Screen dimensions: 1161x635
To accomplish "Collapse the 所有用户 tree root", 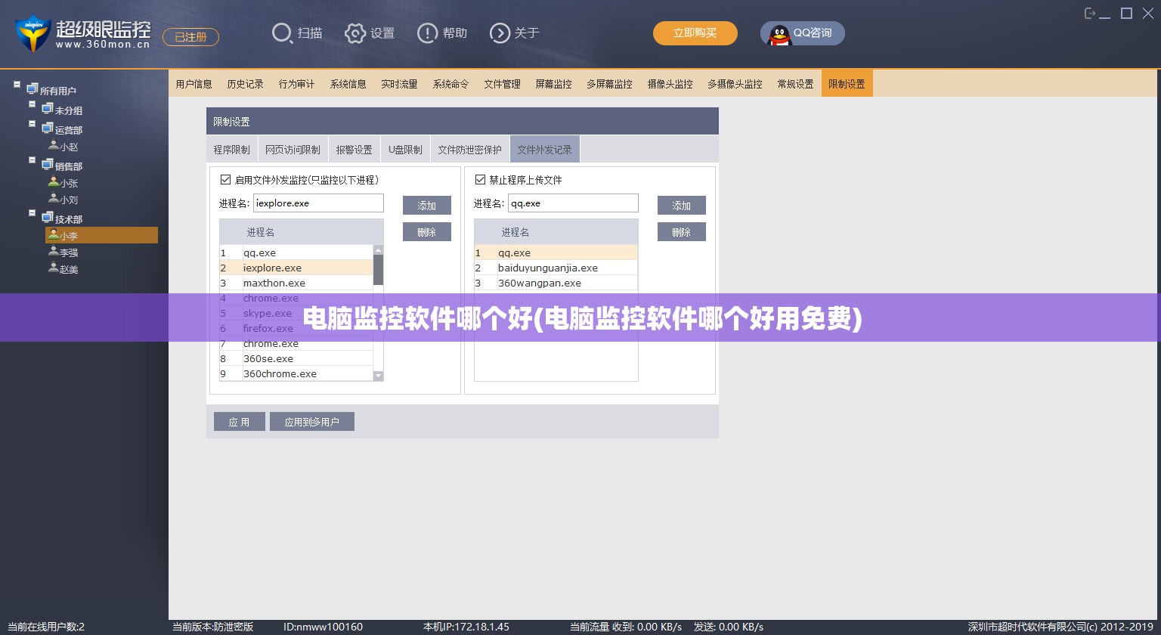I will coord(17,85).
